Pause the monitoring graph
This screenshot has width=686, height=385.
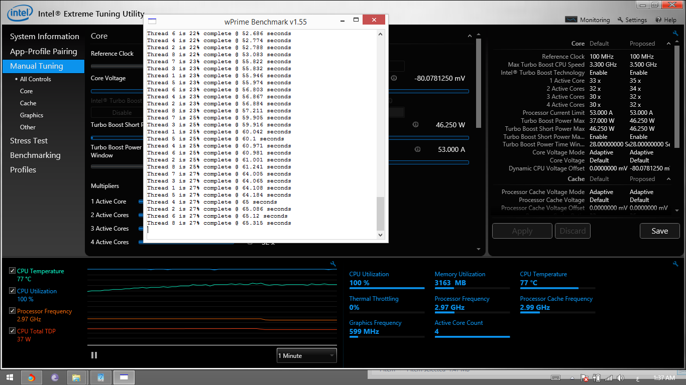click(x=94, y=355)
